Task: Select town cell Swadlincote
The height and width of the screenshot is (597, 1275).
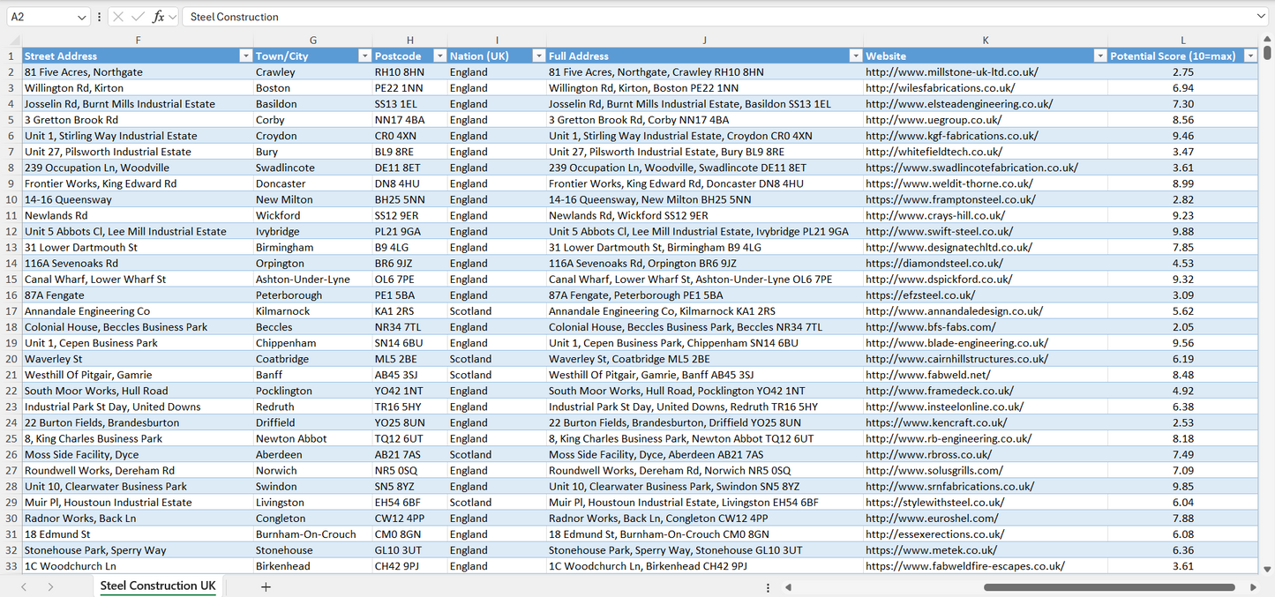Action: pos(312,168)
